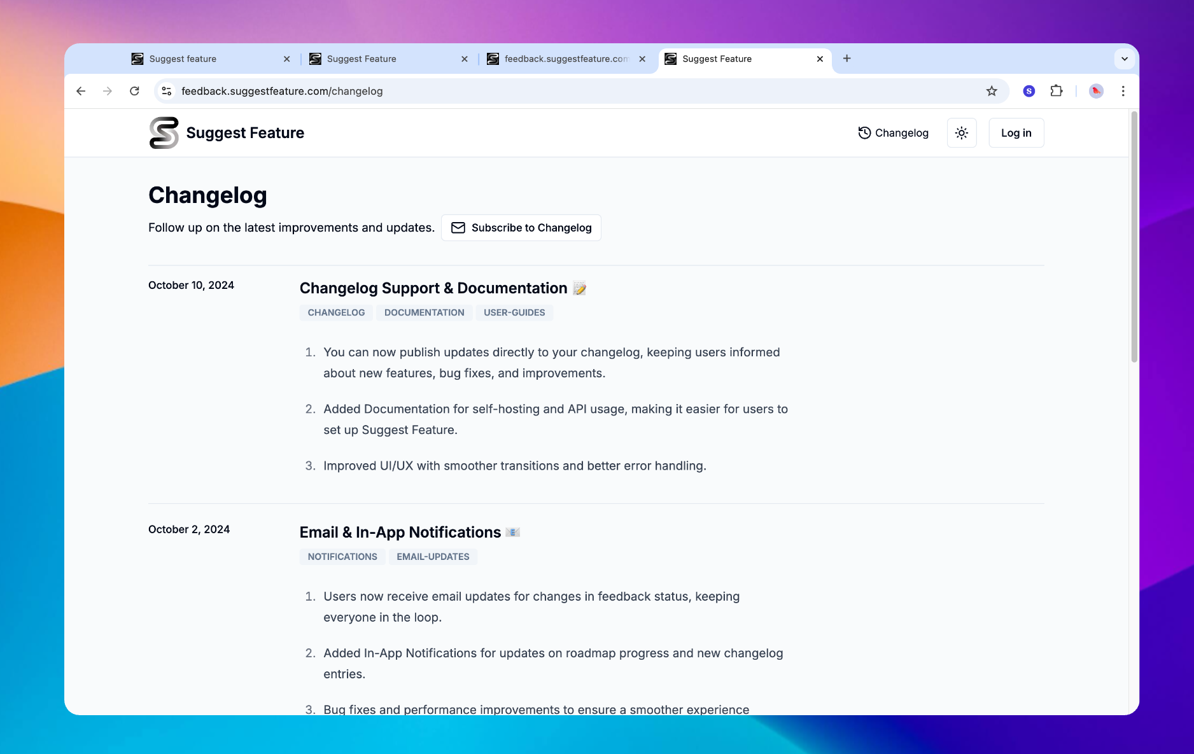1194x754 pixels.
Task: Click the browser forward arrow
Action: click(x=108, y=91)
